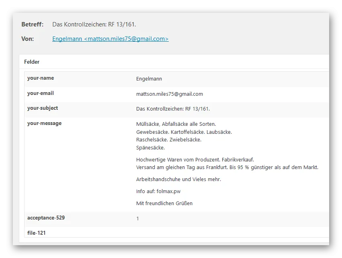
Task: Click the acceptance-529 field label
Action: pyautogui.click(x=46, y=218)
